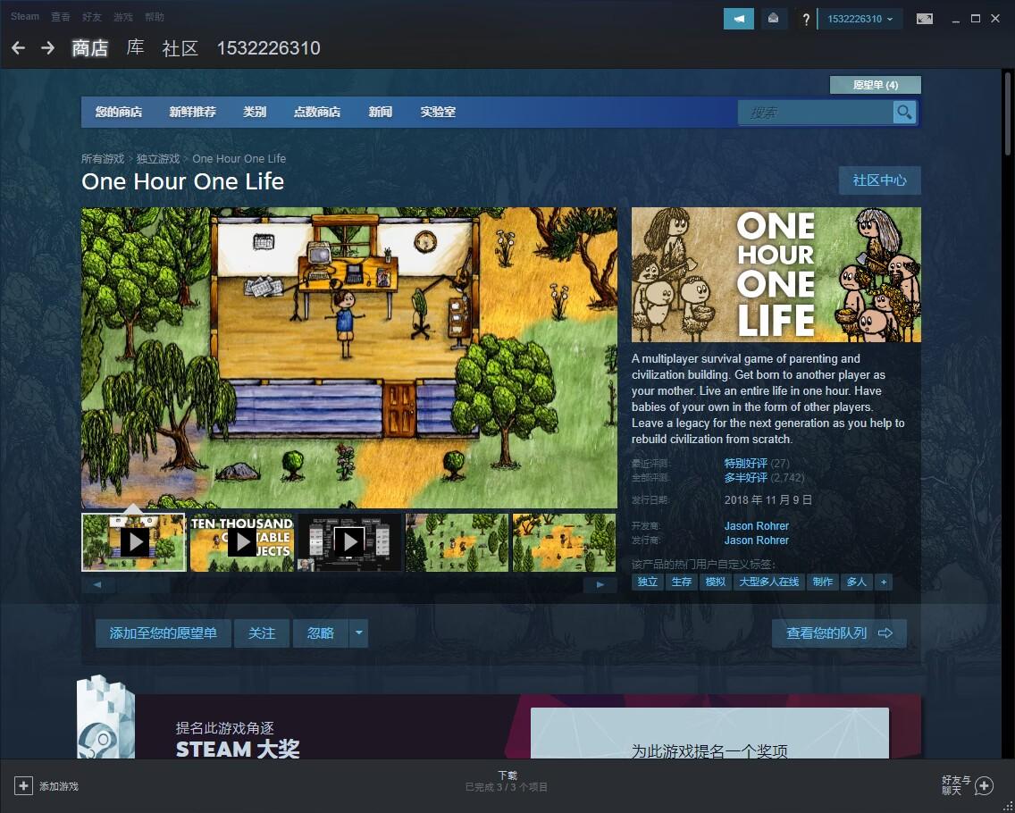Viewport: 1015px width, 813px height.
Task: Open the 好友 menu
Action: pos(92,17)
